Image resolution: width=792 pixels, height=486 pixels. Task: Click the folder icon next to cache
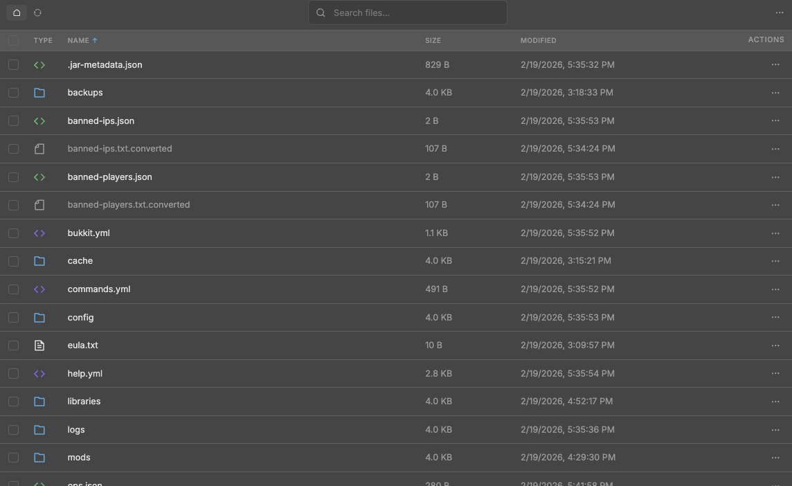[x=39, y=261]
